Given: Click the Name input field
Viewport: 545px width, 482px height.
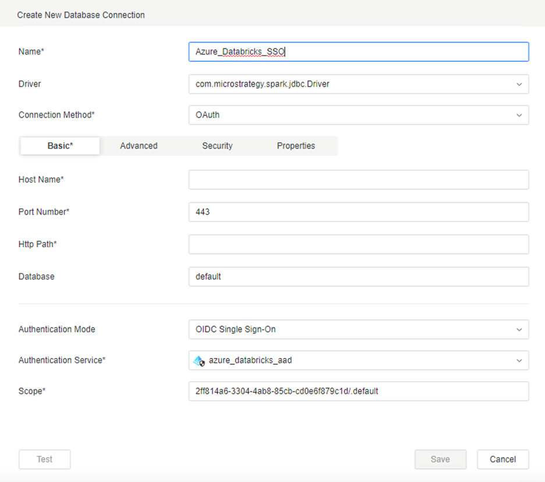Looking at the screenshot, I should pyautogui.click(x=358, y=52).
